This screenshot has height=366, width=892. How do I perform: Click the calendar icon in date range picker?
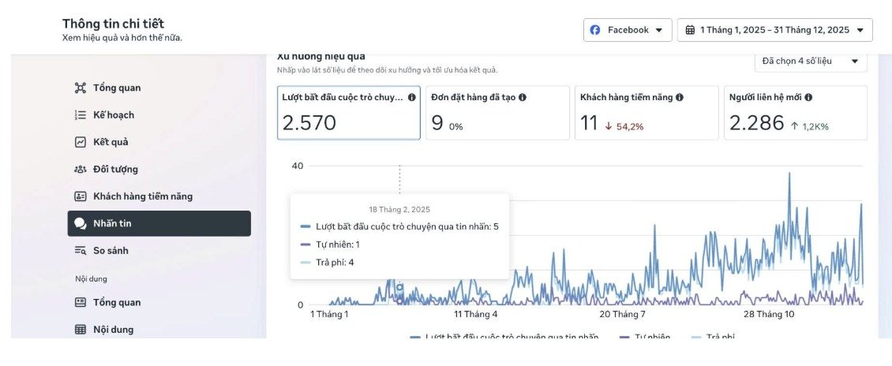[690, 30]
